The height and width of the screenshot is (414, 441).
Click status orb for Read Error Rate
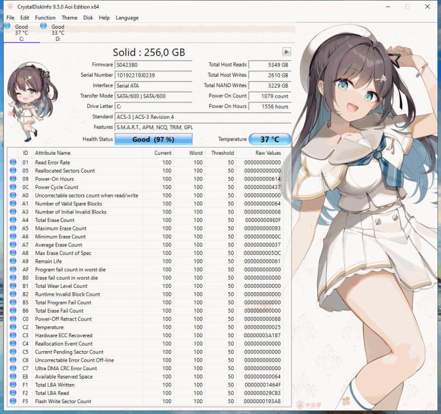13,163
